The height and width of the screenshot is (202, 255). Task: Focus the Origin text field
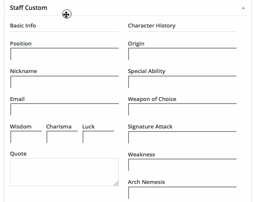182,54
